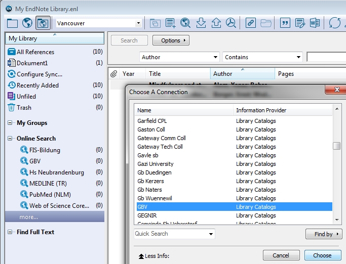Click Export upload-arrow toolbar icon
This screenshot has width=346, height=264.
(216, 23)
